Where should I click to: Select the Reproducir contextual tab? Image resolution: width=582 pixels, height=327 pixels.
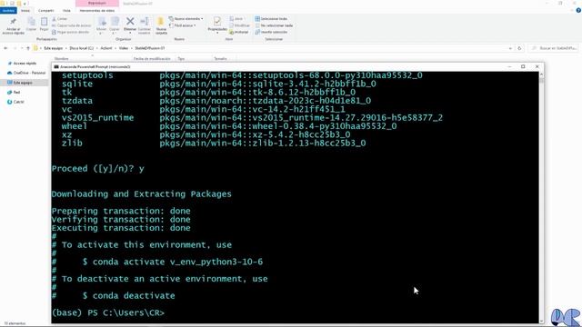[97, 3]
